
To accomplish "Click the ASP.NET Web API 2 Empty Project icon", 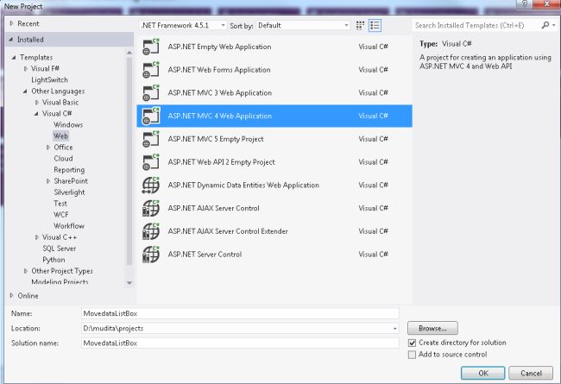I will (x=151, y=162).
